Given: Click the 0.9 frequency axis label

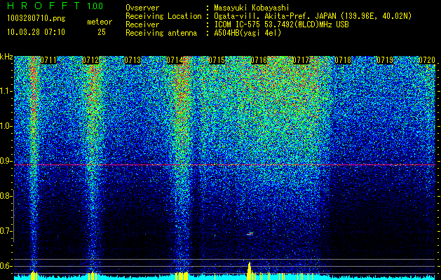Looking at the screenshot, I should coord(6,161).
